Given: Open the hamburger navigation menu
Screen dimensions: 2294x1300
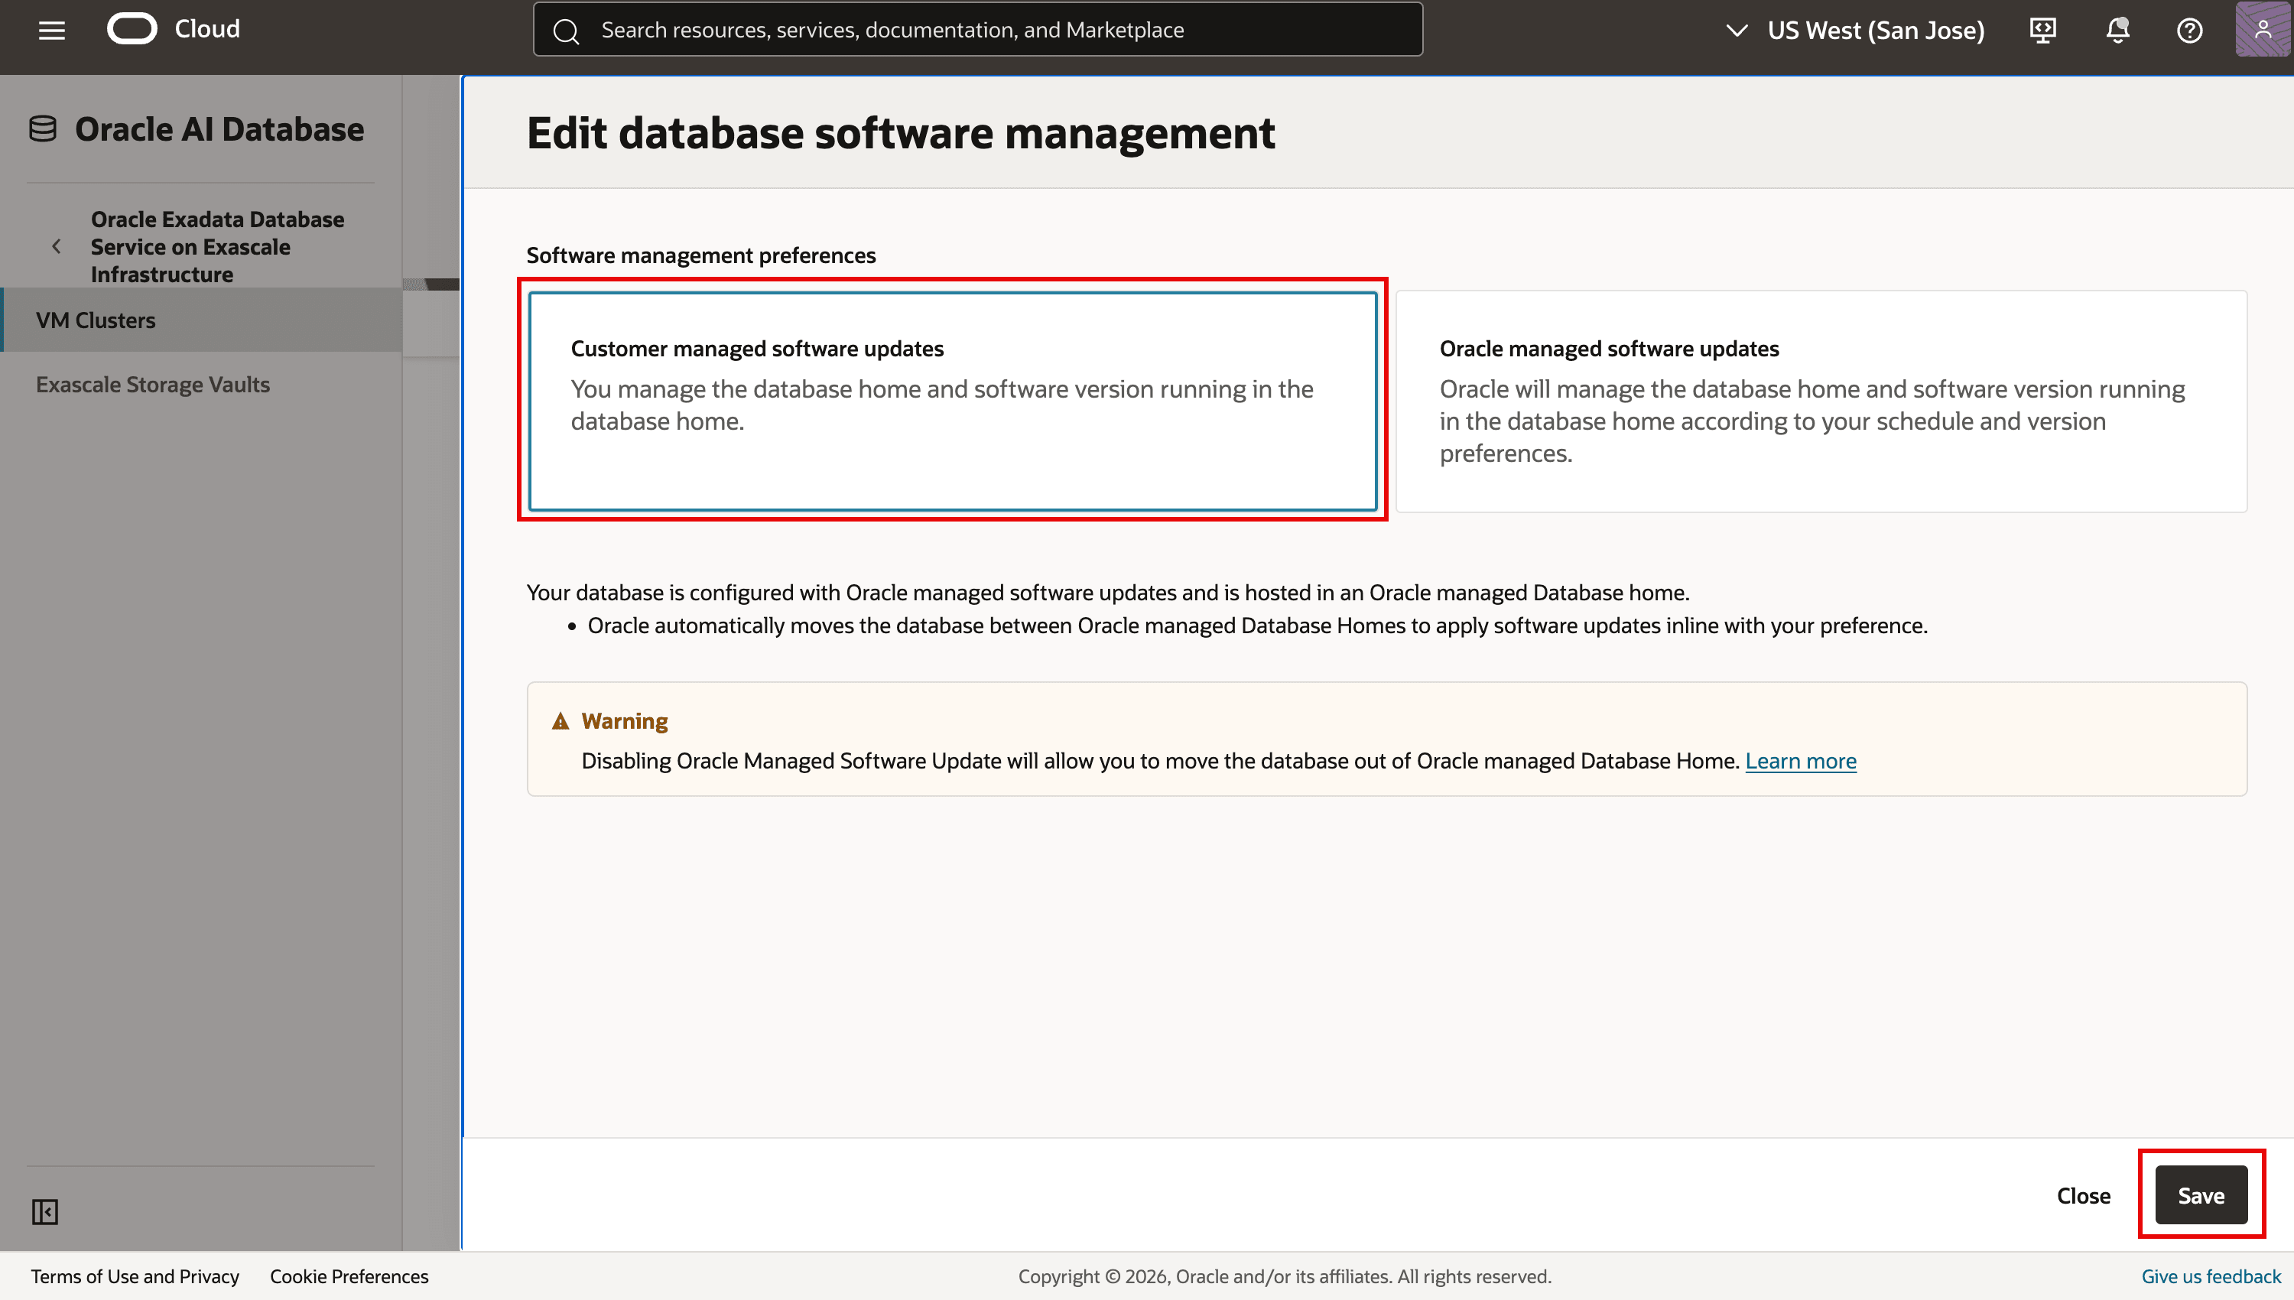Looking at the screenshot, I should tap(52, 30).
